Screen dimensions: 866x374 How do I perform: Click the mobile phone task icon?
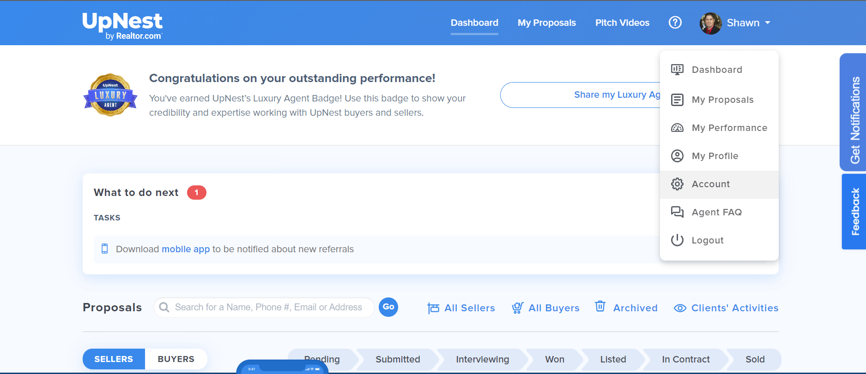tap(105, 249)
